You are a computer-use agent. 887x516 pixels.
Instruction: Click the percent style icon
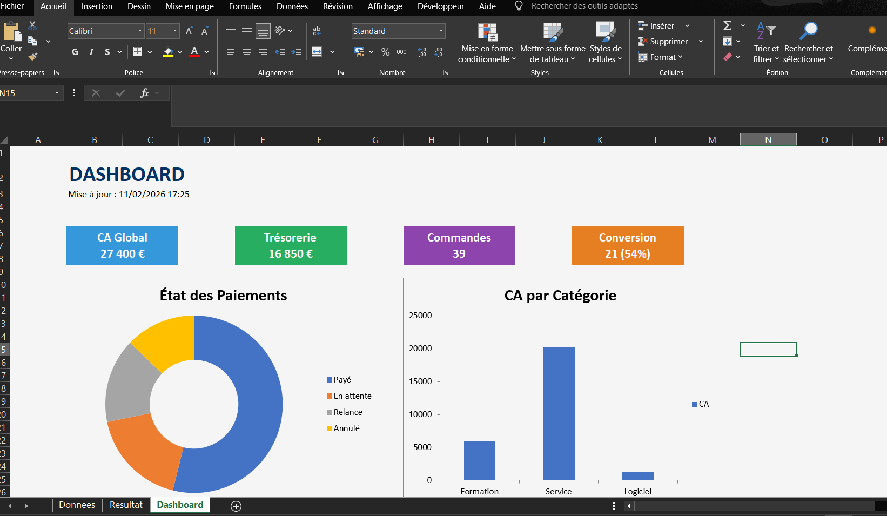pos(385,52)
